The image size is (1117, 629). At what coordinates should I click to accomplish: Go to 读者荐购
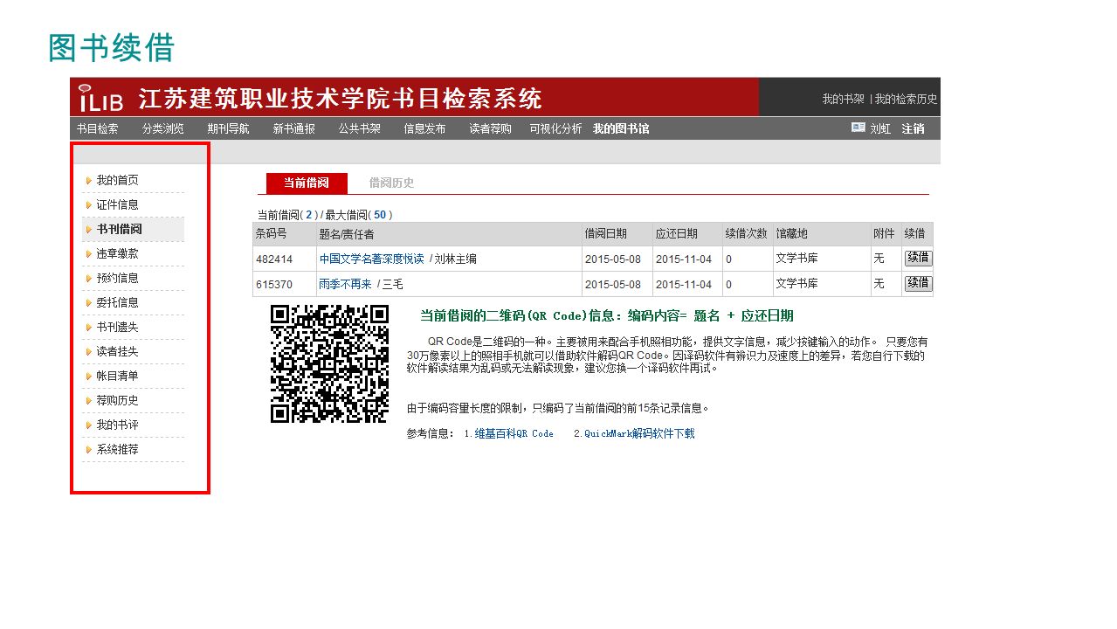pos(490,128)
